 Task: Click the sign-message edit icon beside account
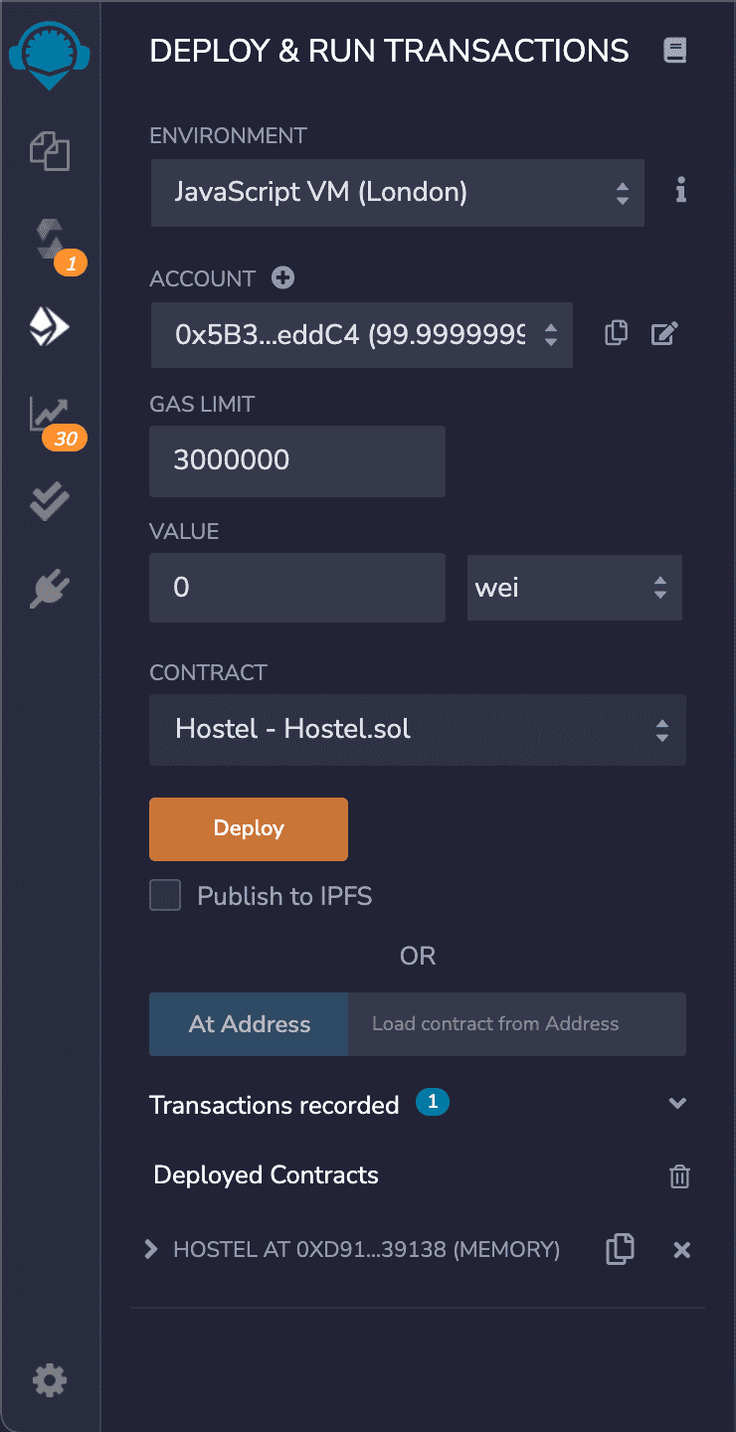coord(664,334)
